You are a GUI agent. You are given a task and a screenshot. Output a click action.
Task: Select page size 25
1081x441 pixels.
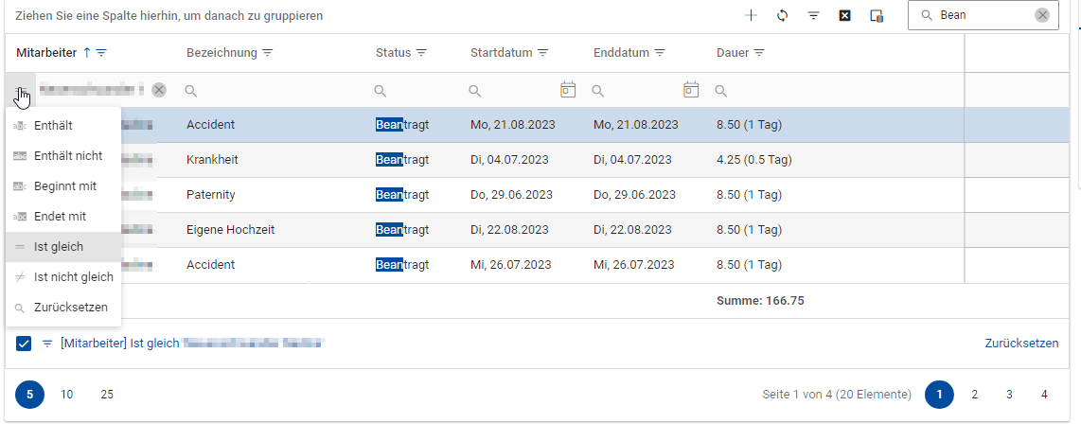pos(107,395)
